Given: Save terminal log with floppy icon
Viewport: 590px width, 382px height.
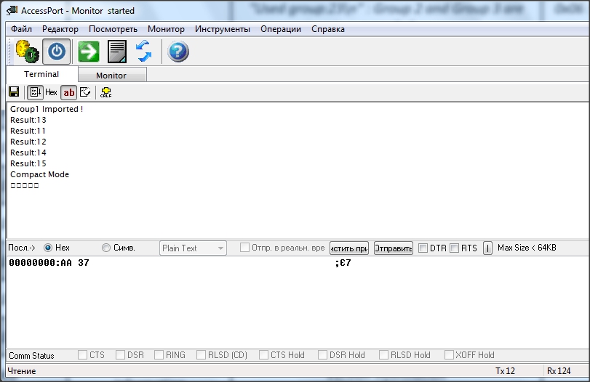Looking at the screenshot, I should (x=14, y=92).
